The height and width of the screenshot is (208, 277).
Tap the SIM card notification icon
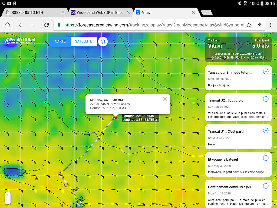(15, 3)
